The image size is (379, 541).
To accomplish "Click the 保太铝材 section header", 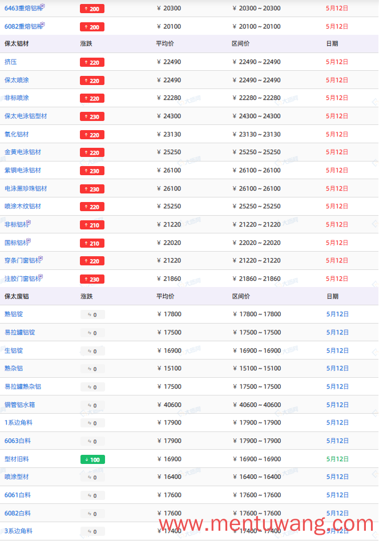I will click(x=17, y=44).
